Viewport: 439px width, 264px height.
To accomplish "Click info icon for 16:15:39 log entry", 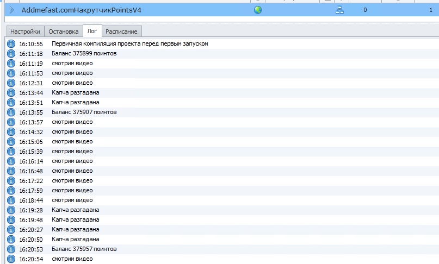I will tap(11, 152).
